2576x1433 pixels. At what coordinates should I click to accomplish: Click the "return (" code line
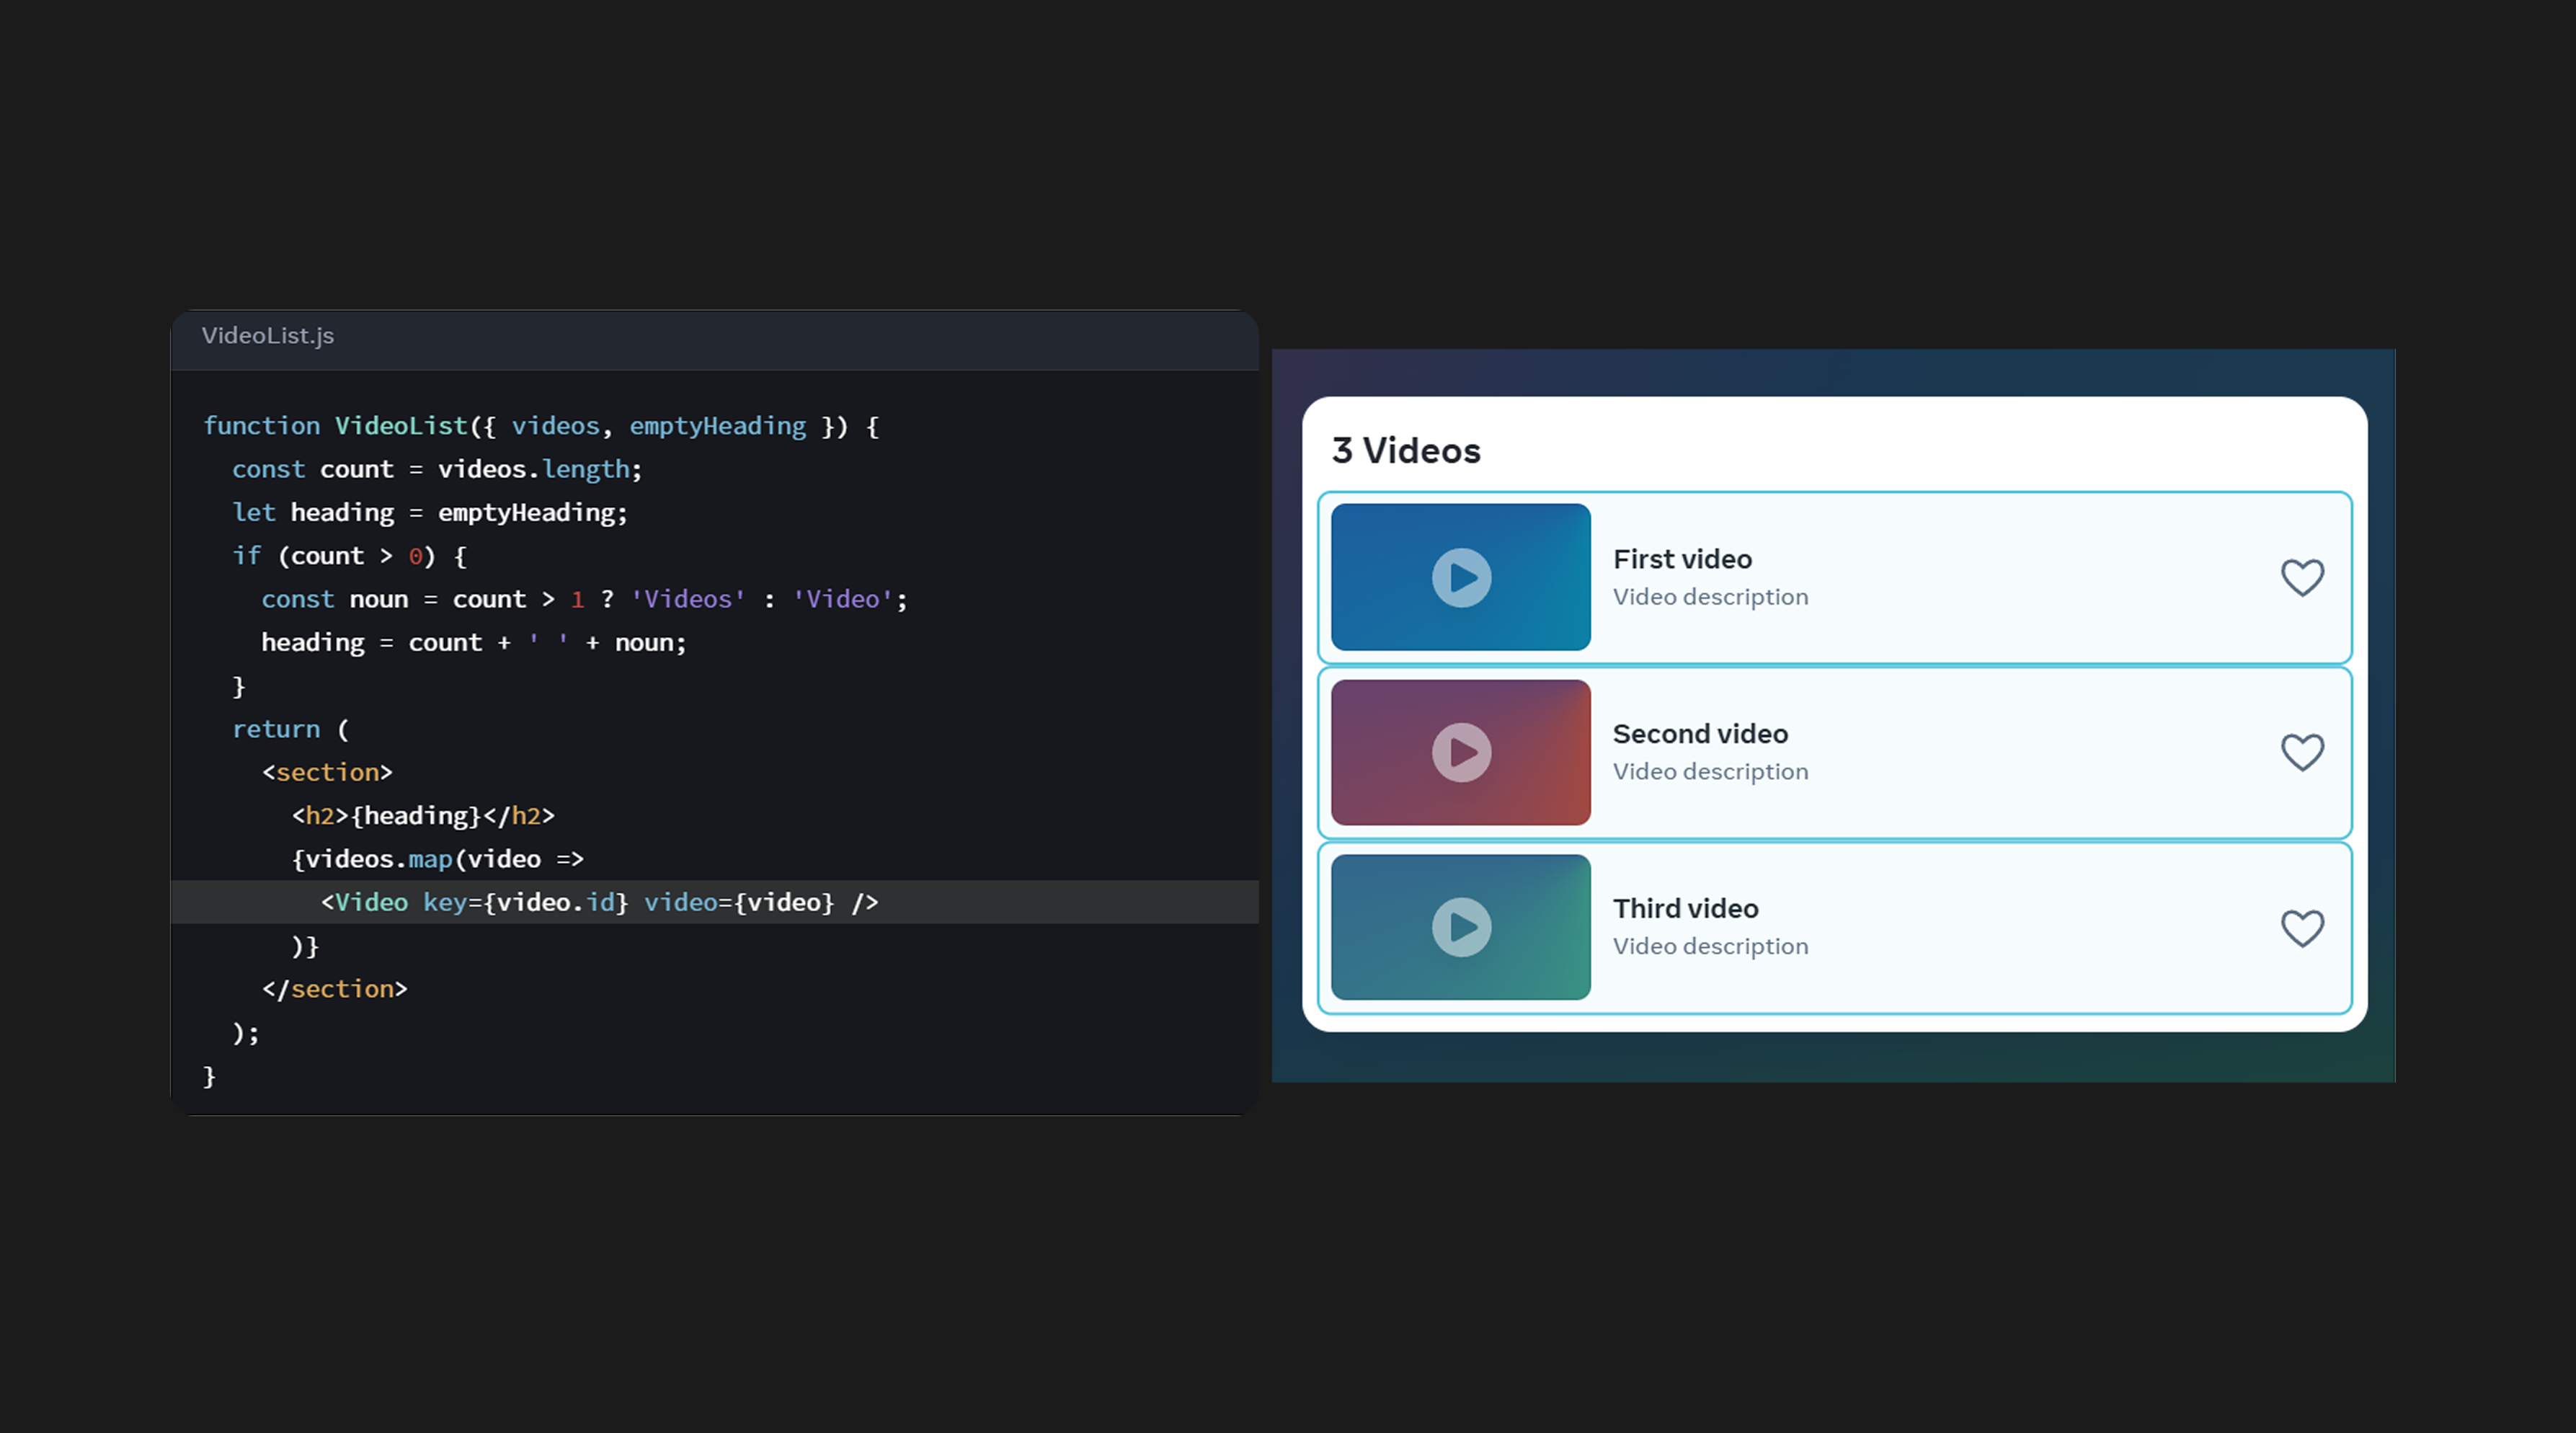coord(291,729)
